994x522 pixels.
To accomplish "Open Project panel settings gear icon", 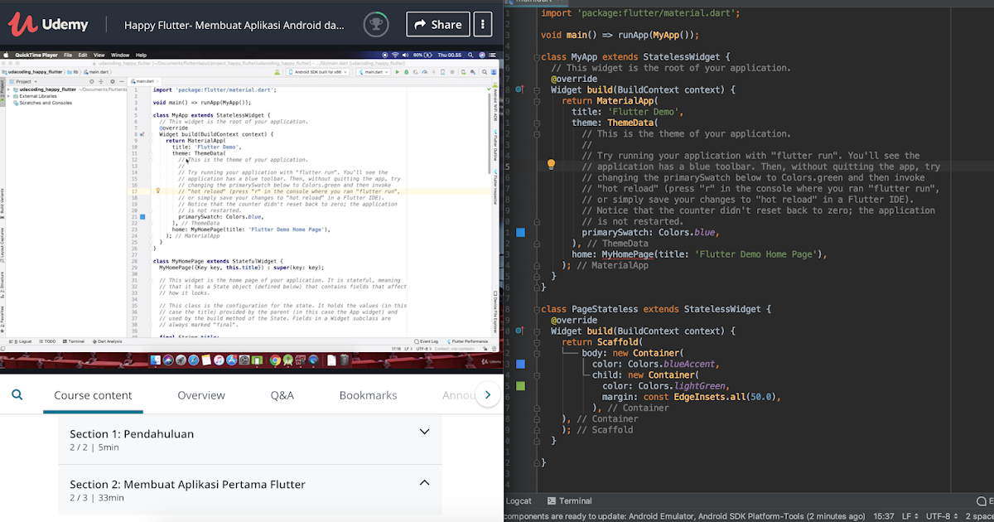I will point(113,81).
